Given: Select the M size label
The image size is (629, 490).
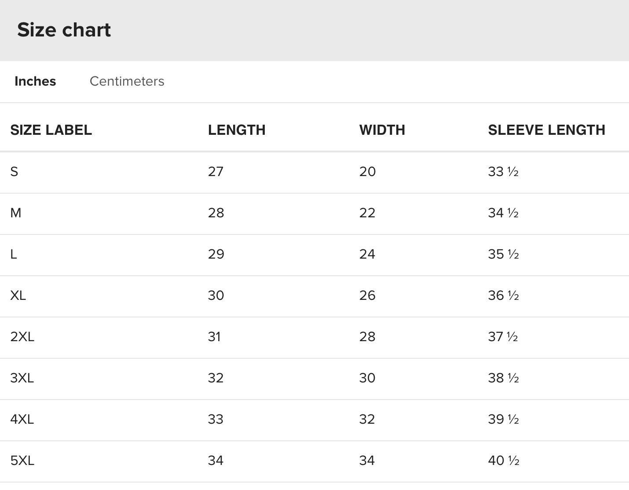Looking at the screenshot, I should click(x=16, y=213).
